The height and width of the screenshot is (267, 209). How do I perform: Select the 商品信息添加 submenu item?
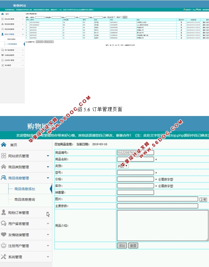tap(25, 189)
